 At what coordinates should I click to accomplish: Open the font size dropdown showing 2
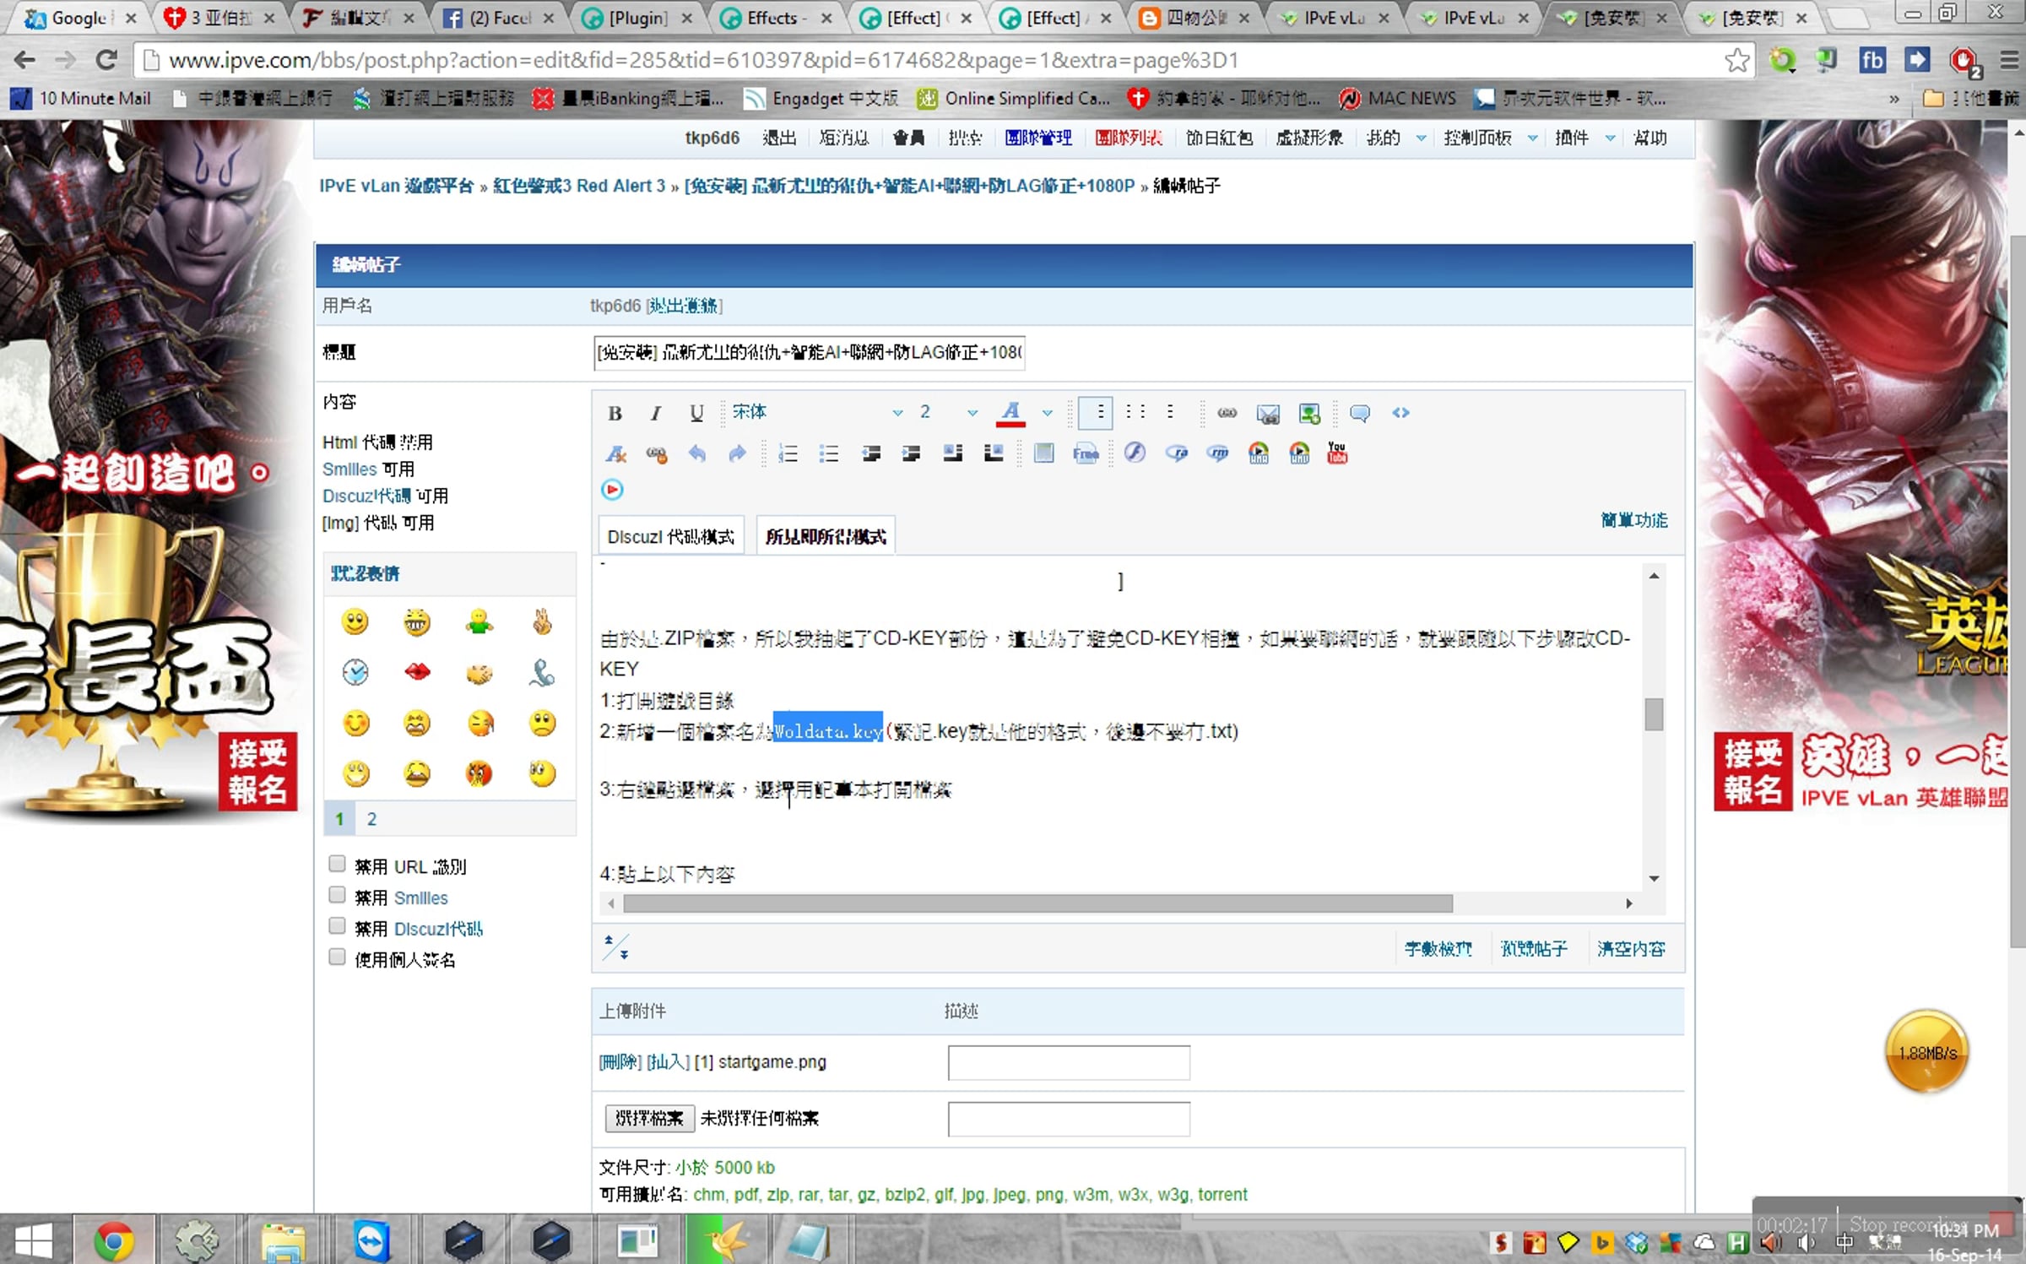[x=948, y=413]
